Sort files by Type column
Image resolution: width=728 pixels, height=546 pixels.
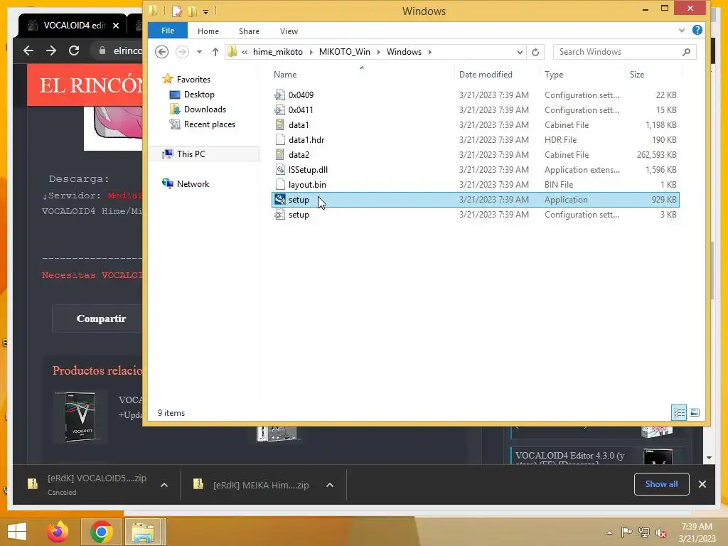[582, 74]
